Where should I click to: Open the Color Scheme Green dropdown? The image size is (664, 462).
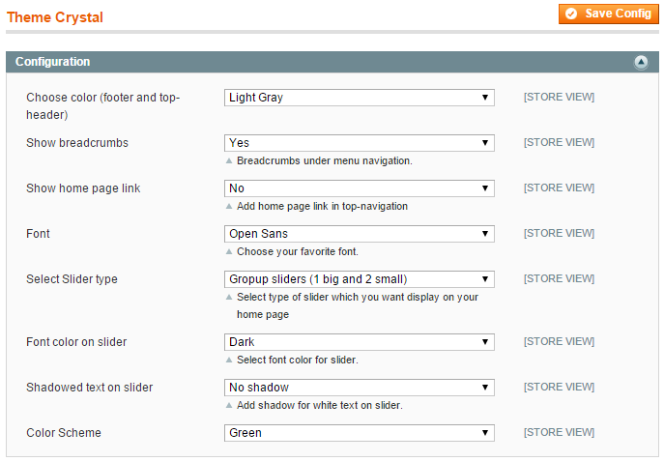coord(360,433)
